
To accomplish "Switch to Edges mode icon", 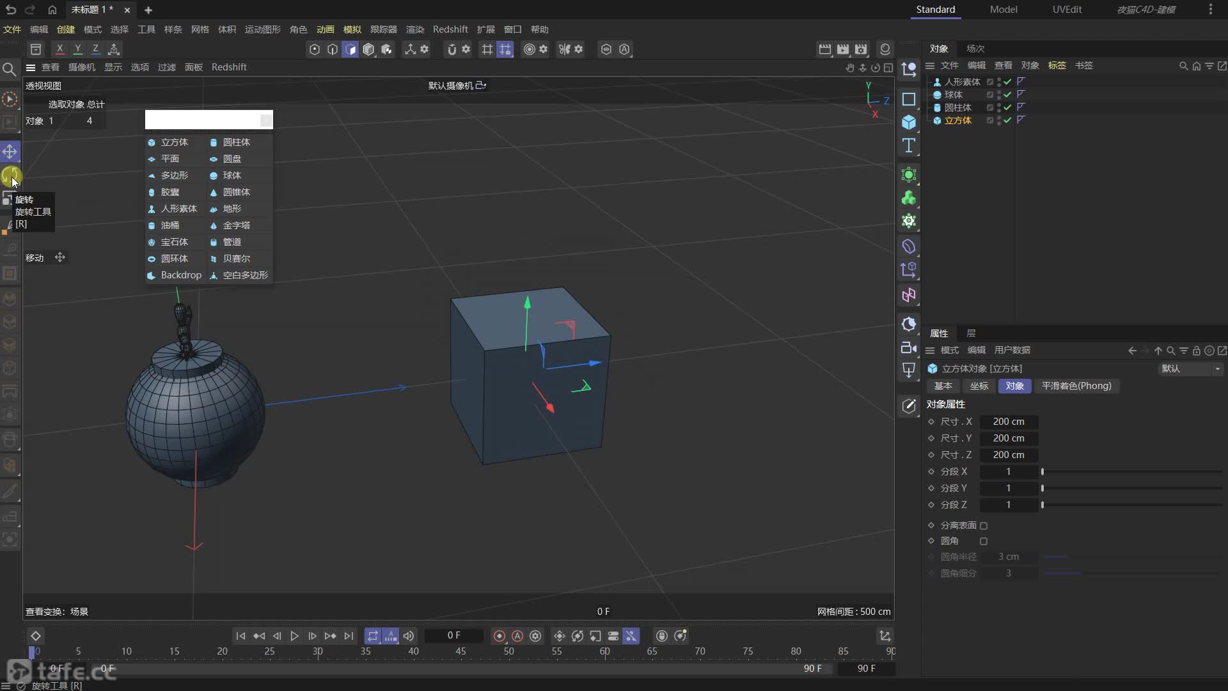I will [x=333, y=49].
